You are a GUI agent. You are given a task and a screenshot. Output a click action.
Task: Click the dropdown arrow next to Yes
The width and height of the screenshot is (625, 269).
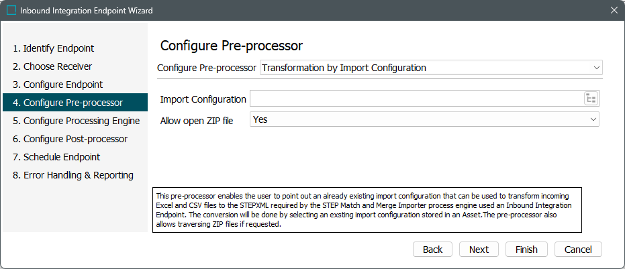coord(593,119)
